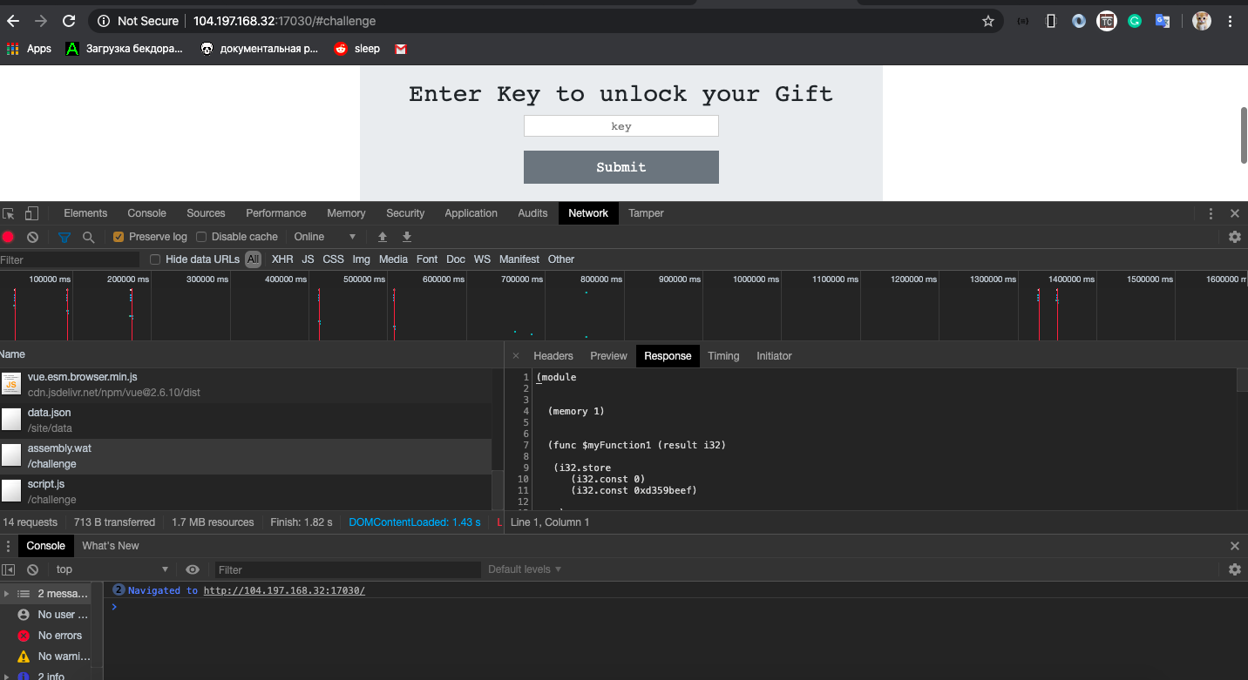Screen dimensions: 1248x680
Task: Open network search magnifier icon
Action: [x=88, y=237]
